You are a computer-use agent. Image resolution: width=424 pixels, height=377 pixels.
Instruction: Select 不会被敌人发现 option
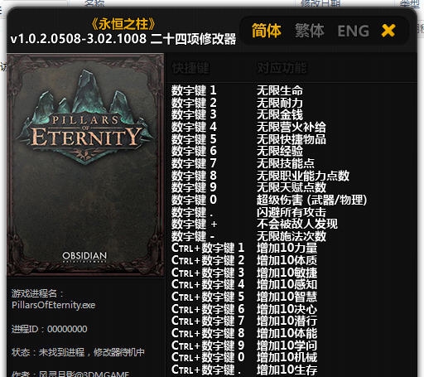click(x=297, y=224)
